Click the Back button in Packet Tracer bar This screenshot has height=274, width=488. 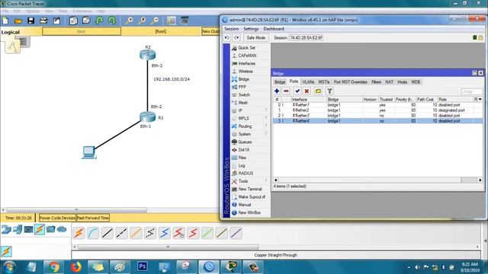(82, 31)
